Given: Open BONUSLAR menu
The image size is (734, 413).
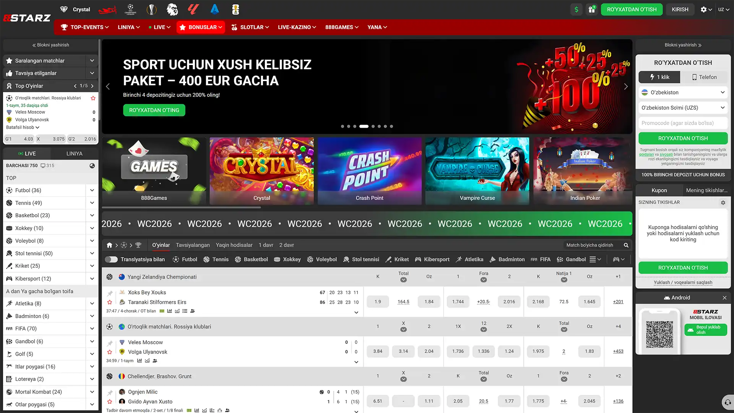Looking at the screenshot, I should click(x=201, y=27).
